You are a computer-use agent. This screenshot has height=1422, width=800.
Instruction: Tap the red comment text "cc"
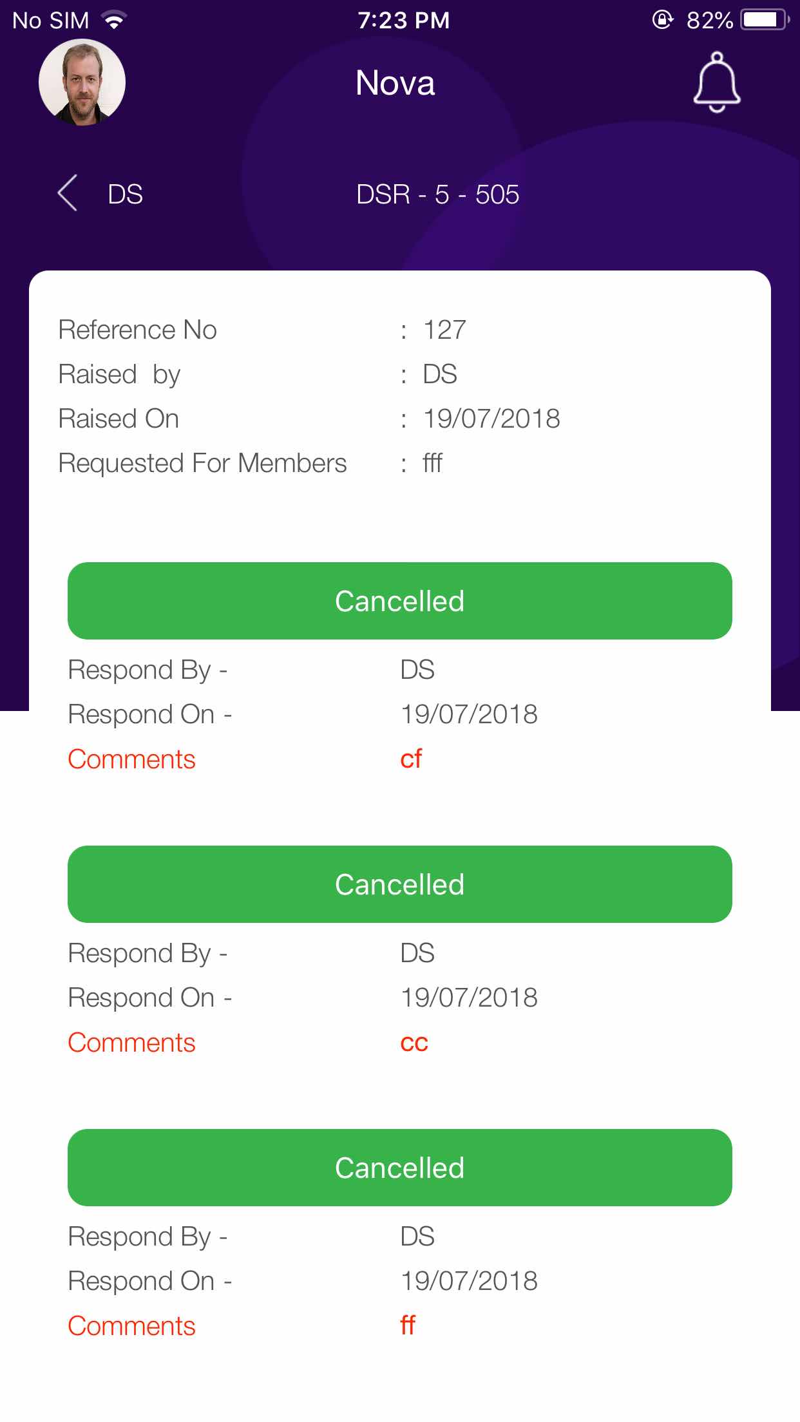[414, 1043]
